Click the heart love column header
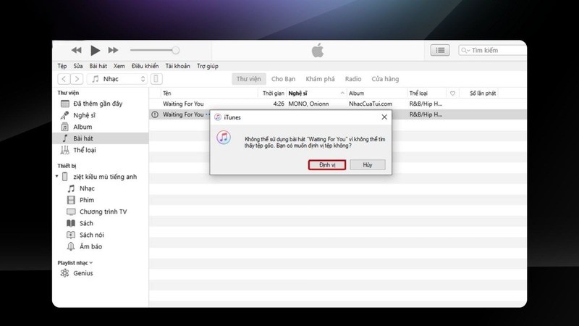The image size is (579, 326). point(452,93)
